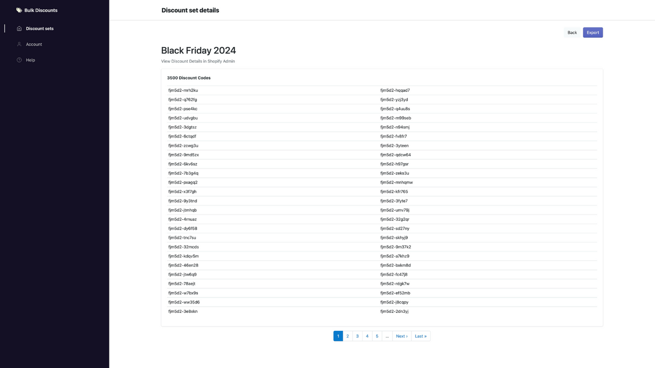
Task: Open Account from the sidebar
Action: click(x=34, y=44)
